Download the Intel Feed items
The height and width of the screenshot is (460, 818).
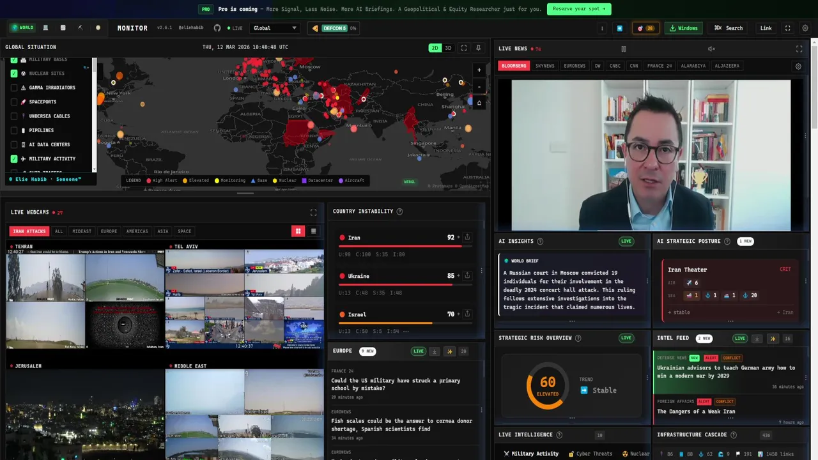click(x=757, y=339)
